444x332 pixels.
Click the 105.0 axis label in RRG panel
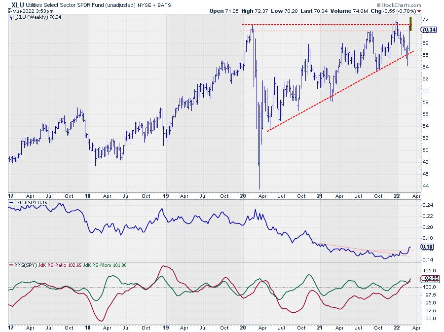click(429, 271)
